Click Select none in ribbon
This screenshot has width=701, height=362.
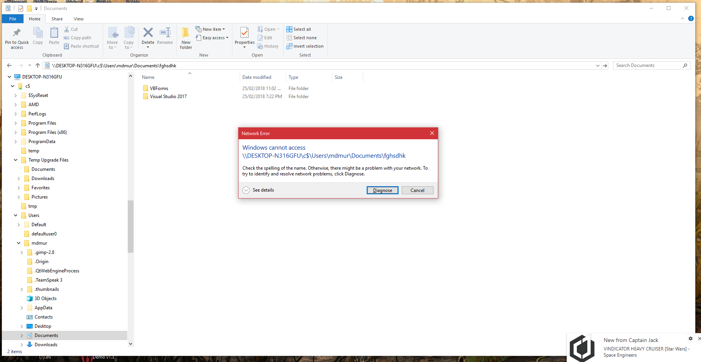point(302,38)
